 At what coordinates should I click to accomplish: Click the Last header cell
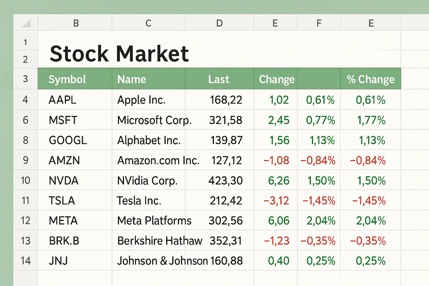point(219,79)
